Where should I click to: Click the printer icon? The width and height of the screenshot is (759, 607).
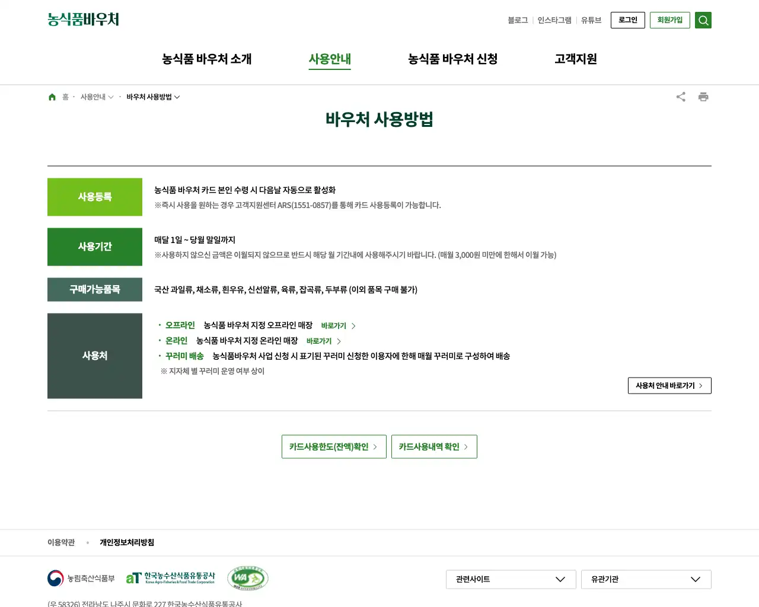(703, 97)
